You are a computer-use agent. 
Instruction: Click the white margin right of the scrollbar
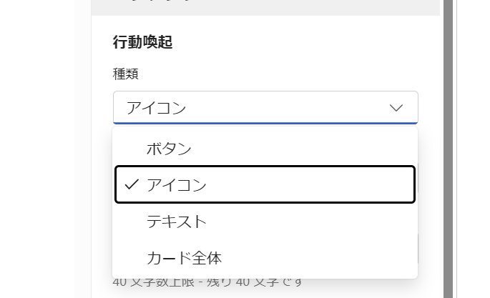[474, 143]
